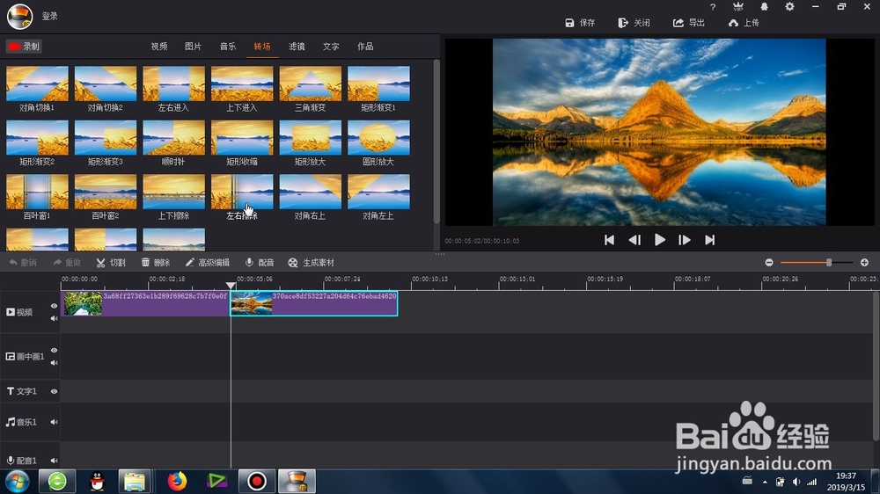Switch to the 滤镜 tab

coord(297,47)
